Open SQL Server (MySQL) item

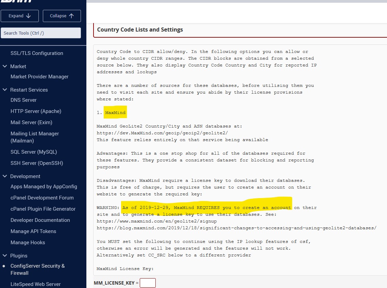[x=34, y=152]
